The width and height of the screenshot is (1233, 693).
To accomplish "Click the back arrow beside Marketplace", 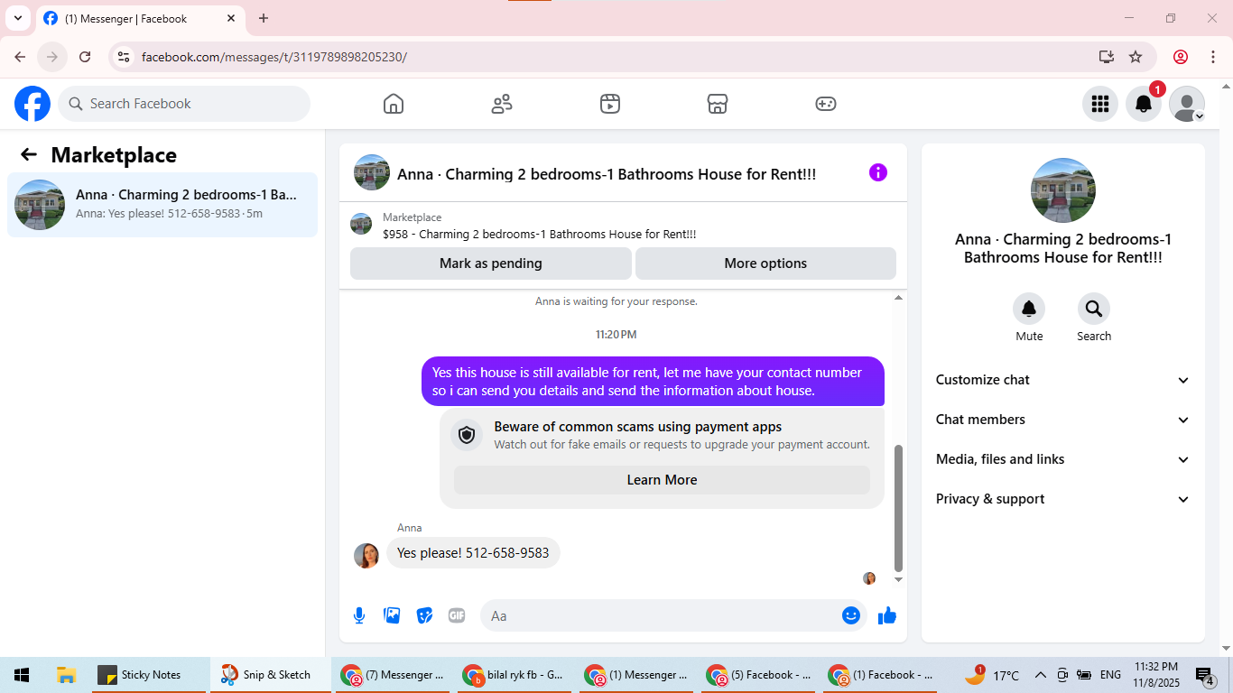I will click(x=29, y=154).
